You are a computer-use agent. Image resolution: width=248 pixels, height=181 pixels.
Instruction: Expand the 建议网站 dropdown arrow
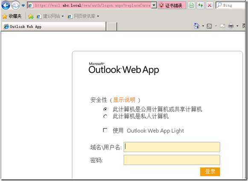(63, 16)
